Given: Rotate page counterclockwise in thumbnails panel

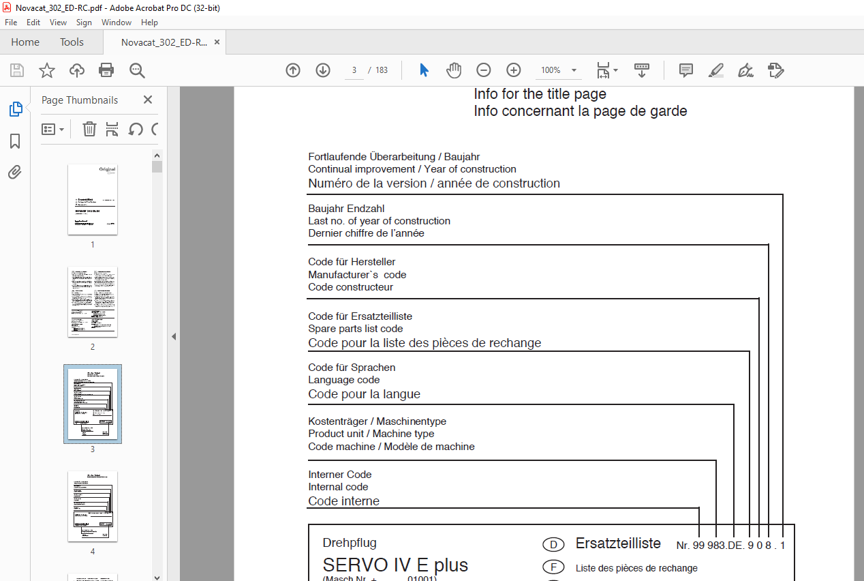Looking at the screenshot, I should tap(136, 129).
